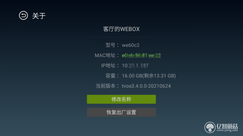Click the 容量 label

click(x=110, y=76)
